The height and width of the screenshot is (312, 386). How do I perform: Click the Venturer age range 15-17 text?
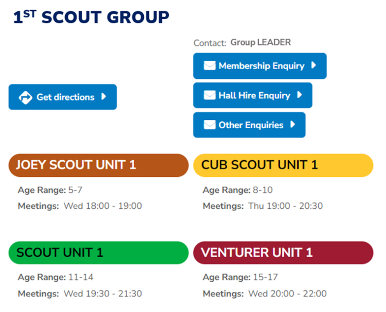click(x=265, y=277)
